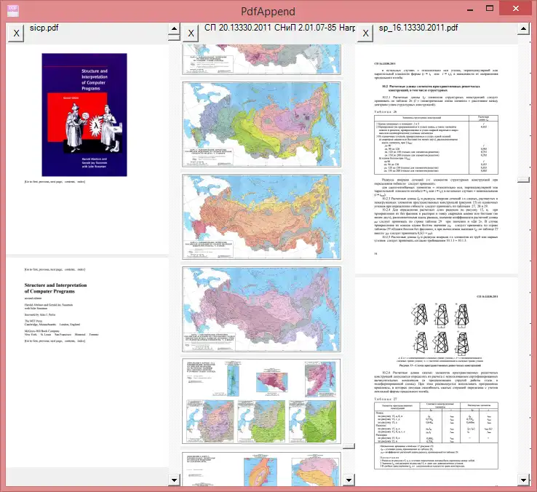Close the PdfAppend window

[515, 9]
